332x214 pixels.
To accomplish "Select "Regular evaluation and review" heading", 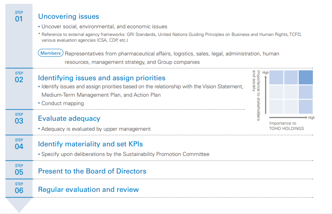I will click(88, 189).
